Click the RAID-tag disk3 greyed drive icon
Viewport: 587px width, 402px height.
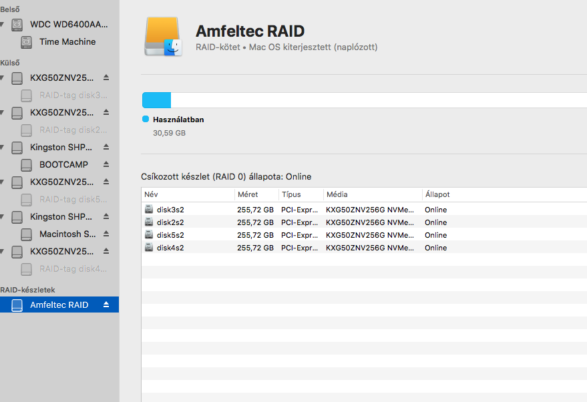pos(26,95)
